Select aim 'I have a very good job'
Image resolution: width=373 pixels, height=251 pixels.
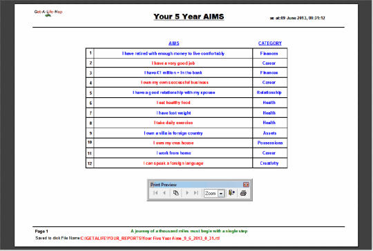pyautogui.click(x=173, y=63)
